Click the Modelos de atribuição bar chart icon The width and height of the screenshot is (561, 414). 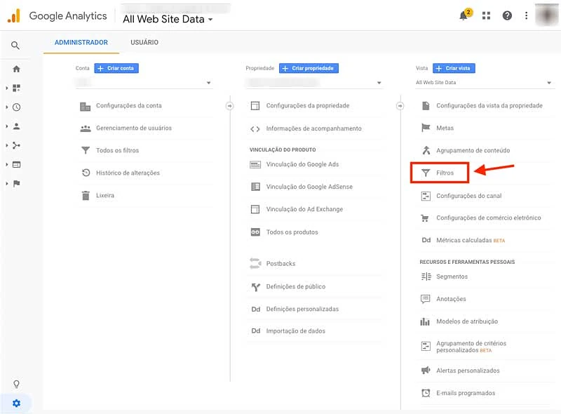point(425,321)
